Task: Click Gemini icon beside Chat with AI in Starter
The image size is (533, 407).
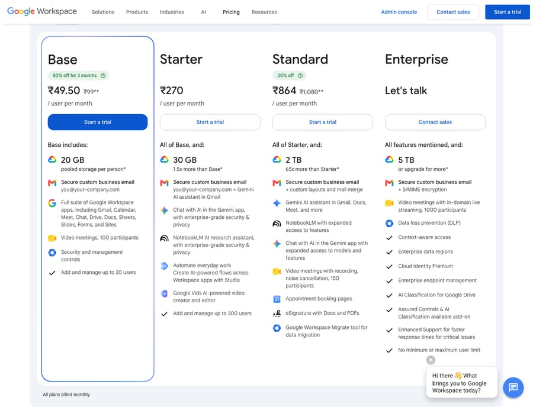Action: [x=164, y=211]
